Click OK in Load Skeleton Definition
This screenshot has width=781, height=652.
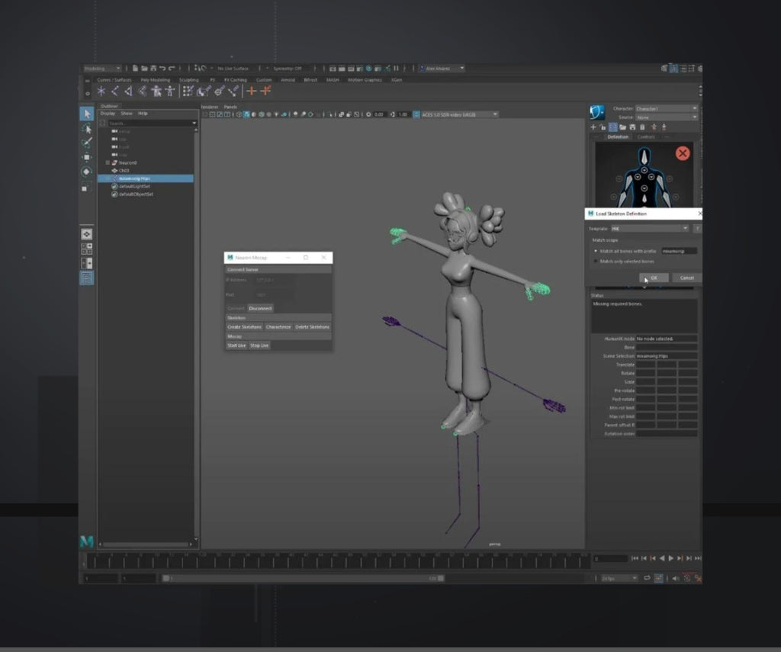654,278
